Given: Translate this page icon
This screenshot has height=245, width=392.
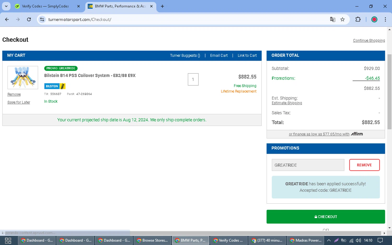Looking at the screenshot, I should pyautogui.click(x=332, y=19).
